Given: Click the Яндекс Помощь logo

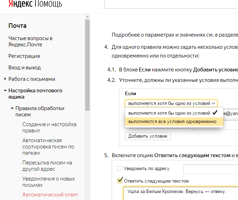Looking at the screenshot, I should tap(35, 4).
